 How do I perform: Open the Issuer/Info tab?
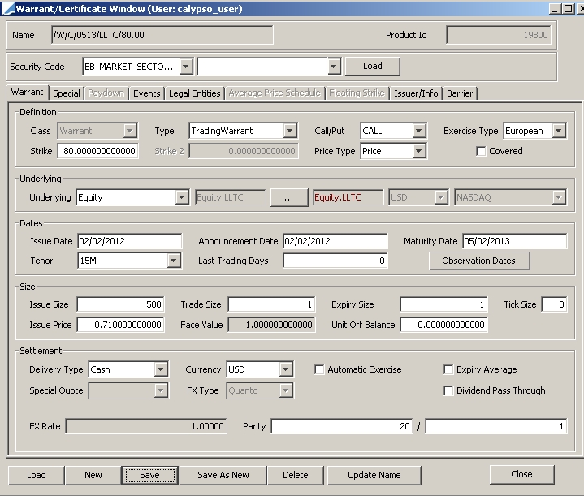[x=416, y=93]
